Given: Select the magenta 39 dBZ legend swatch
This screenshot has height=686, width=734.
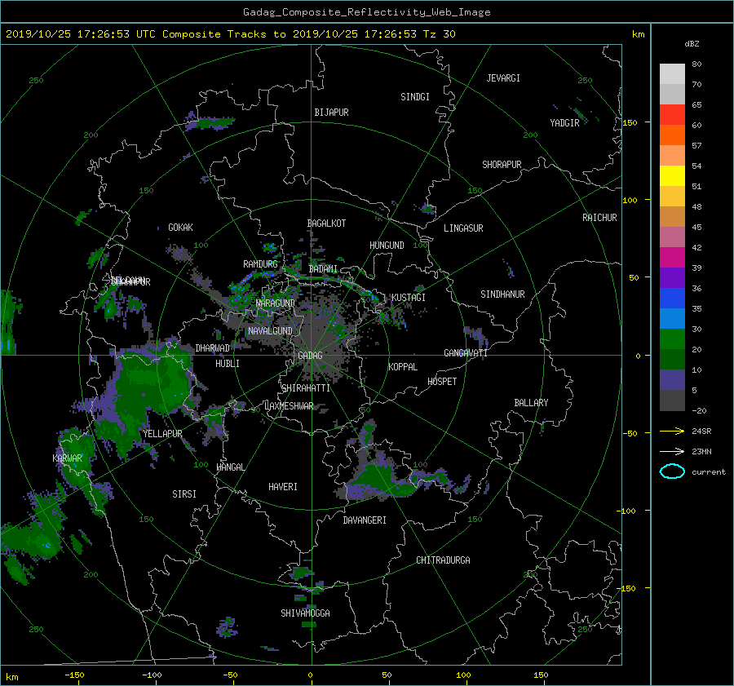Looking at the screenshot, I should pos(672,258).
